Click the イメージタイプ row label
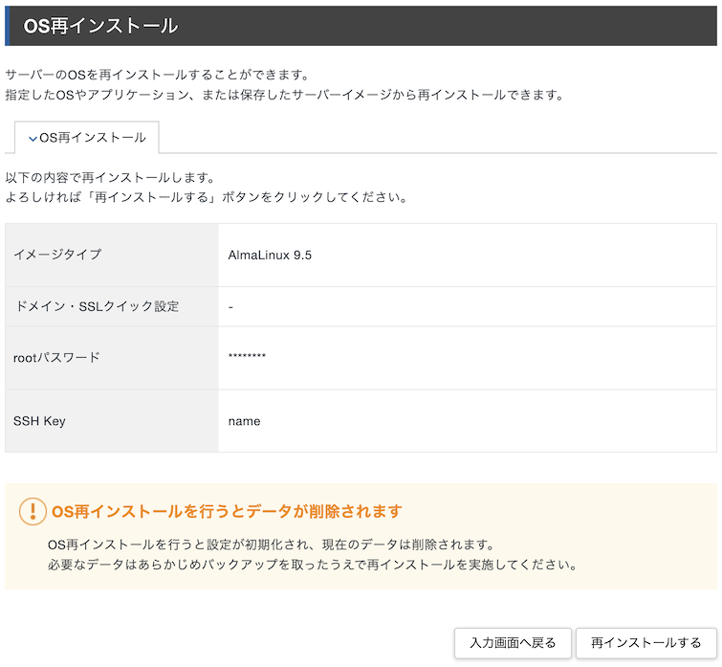 point(56,255)
